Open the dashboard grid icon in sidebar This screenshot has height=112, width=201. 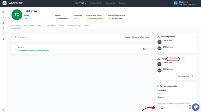tap(3, 12)
